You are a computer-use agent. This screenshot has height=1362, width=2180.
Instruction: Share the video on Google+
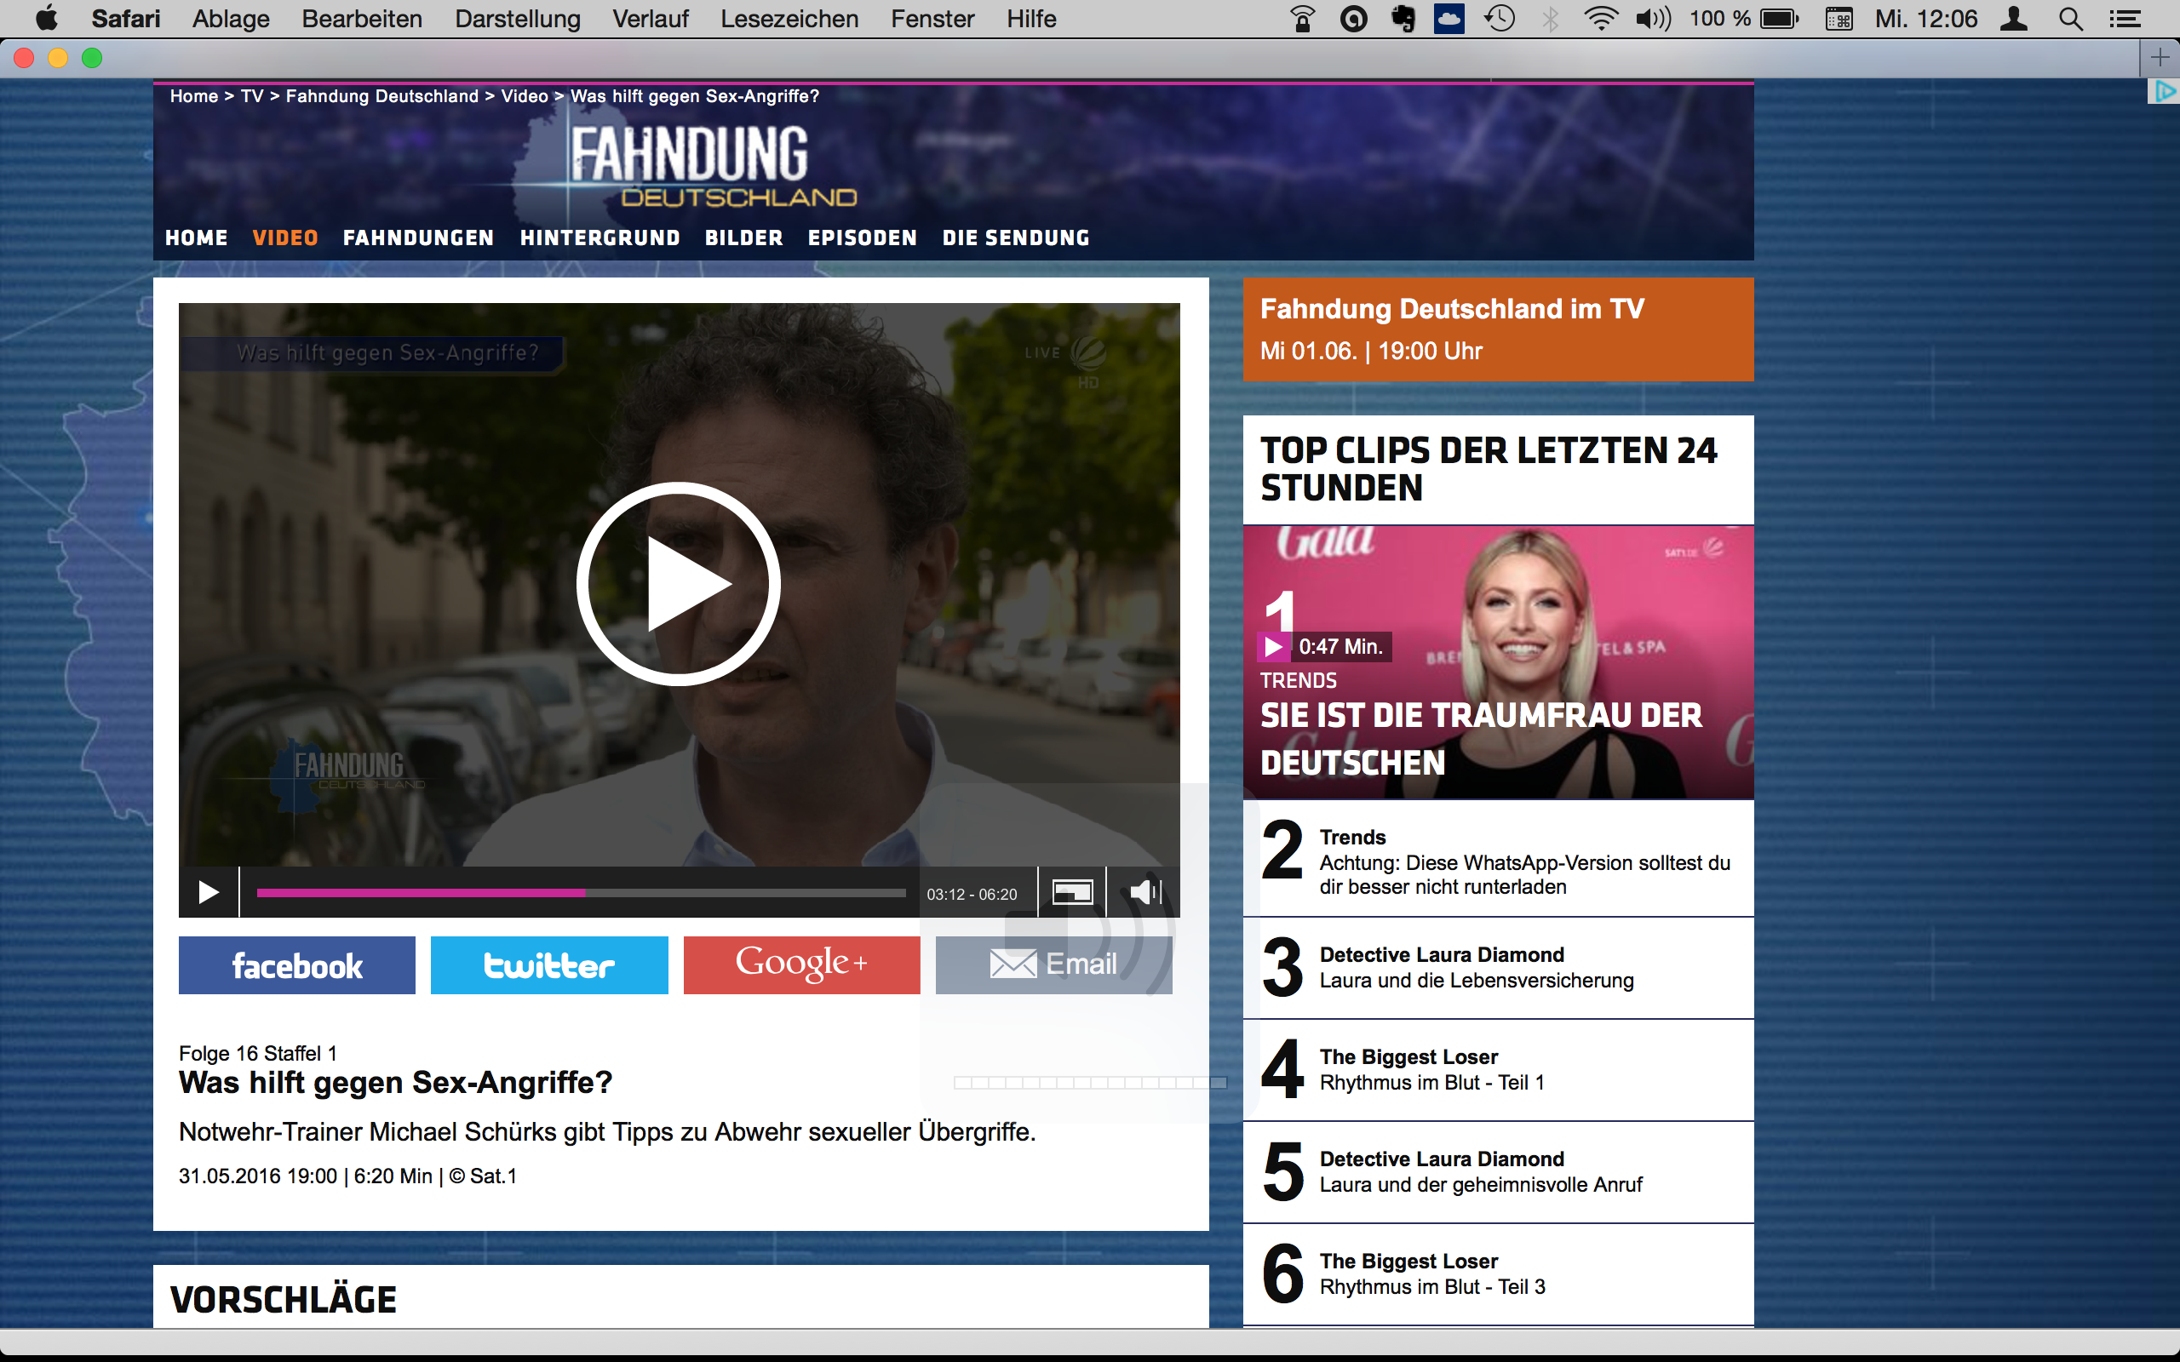pos(801,965)
